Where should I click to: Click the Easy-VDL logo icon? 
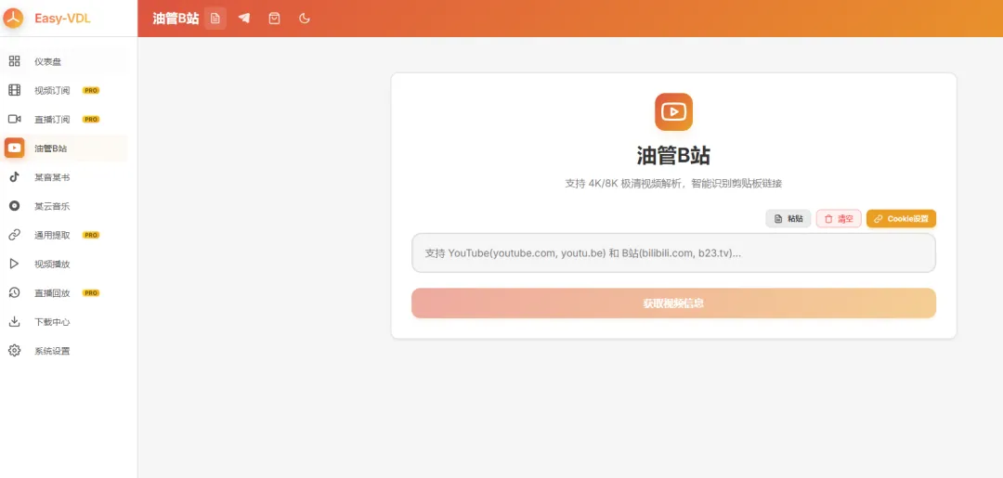point(13,19)
